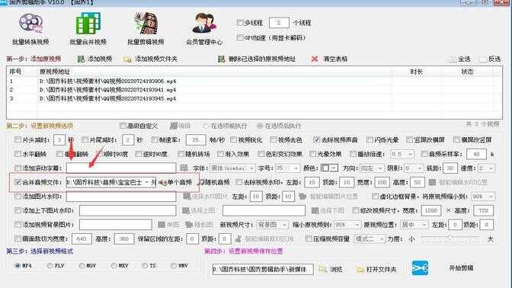
Task: Enable the 多线程 checkbox
Action: [240, 23]
